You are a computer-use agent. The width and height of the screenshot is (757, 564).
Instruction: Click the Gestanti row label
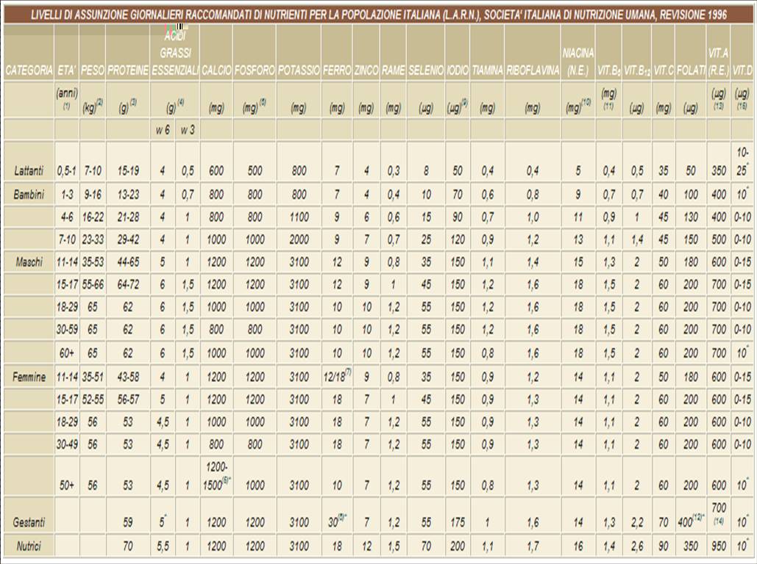point(29,522)
